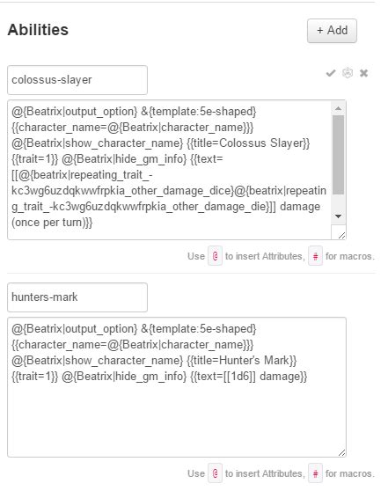Click the scrollbar down arrow in colossus-slayer macro

tap(338, 216)
